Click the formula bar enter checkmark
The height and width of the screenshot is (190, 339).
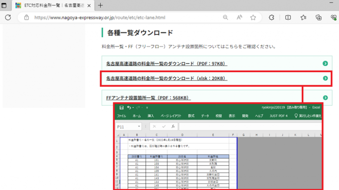(164, 127)
